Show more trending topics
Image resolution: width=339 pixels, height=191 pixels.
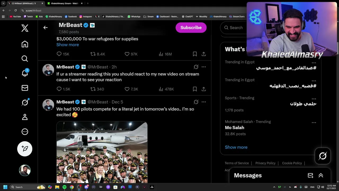point(236,147)
